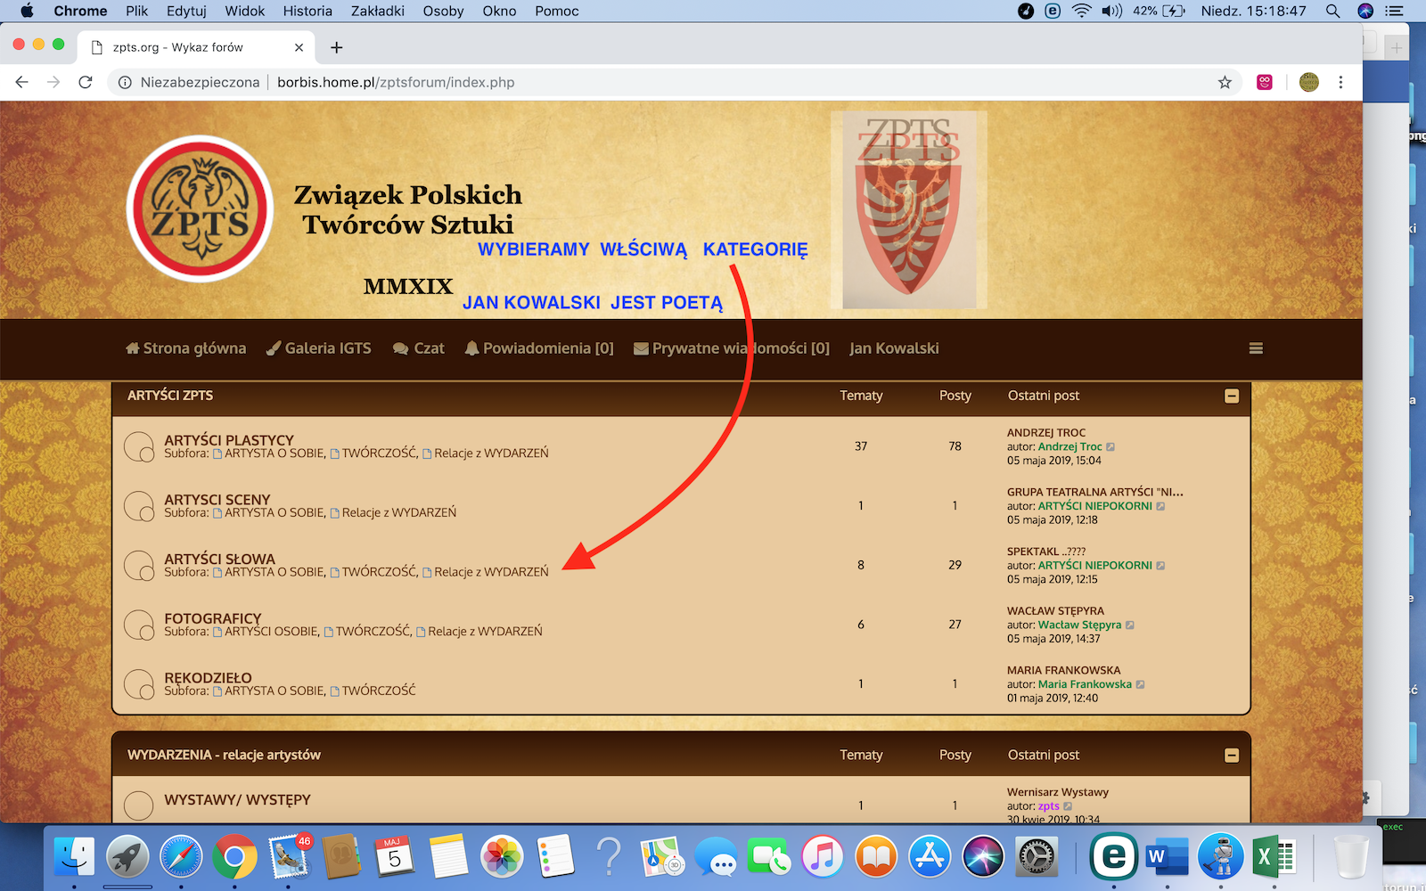
Task: Open the ARTYŚCI SŁOWA forum
Action: 219,559
